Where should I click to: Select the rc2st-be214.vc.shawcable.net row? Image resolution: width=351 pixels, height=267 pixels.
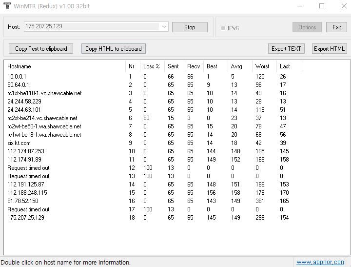pyautogui.click(x=42, y=118)
